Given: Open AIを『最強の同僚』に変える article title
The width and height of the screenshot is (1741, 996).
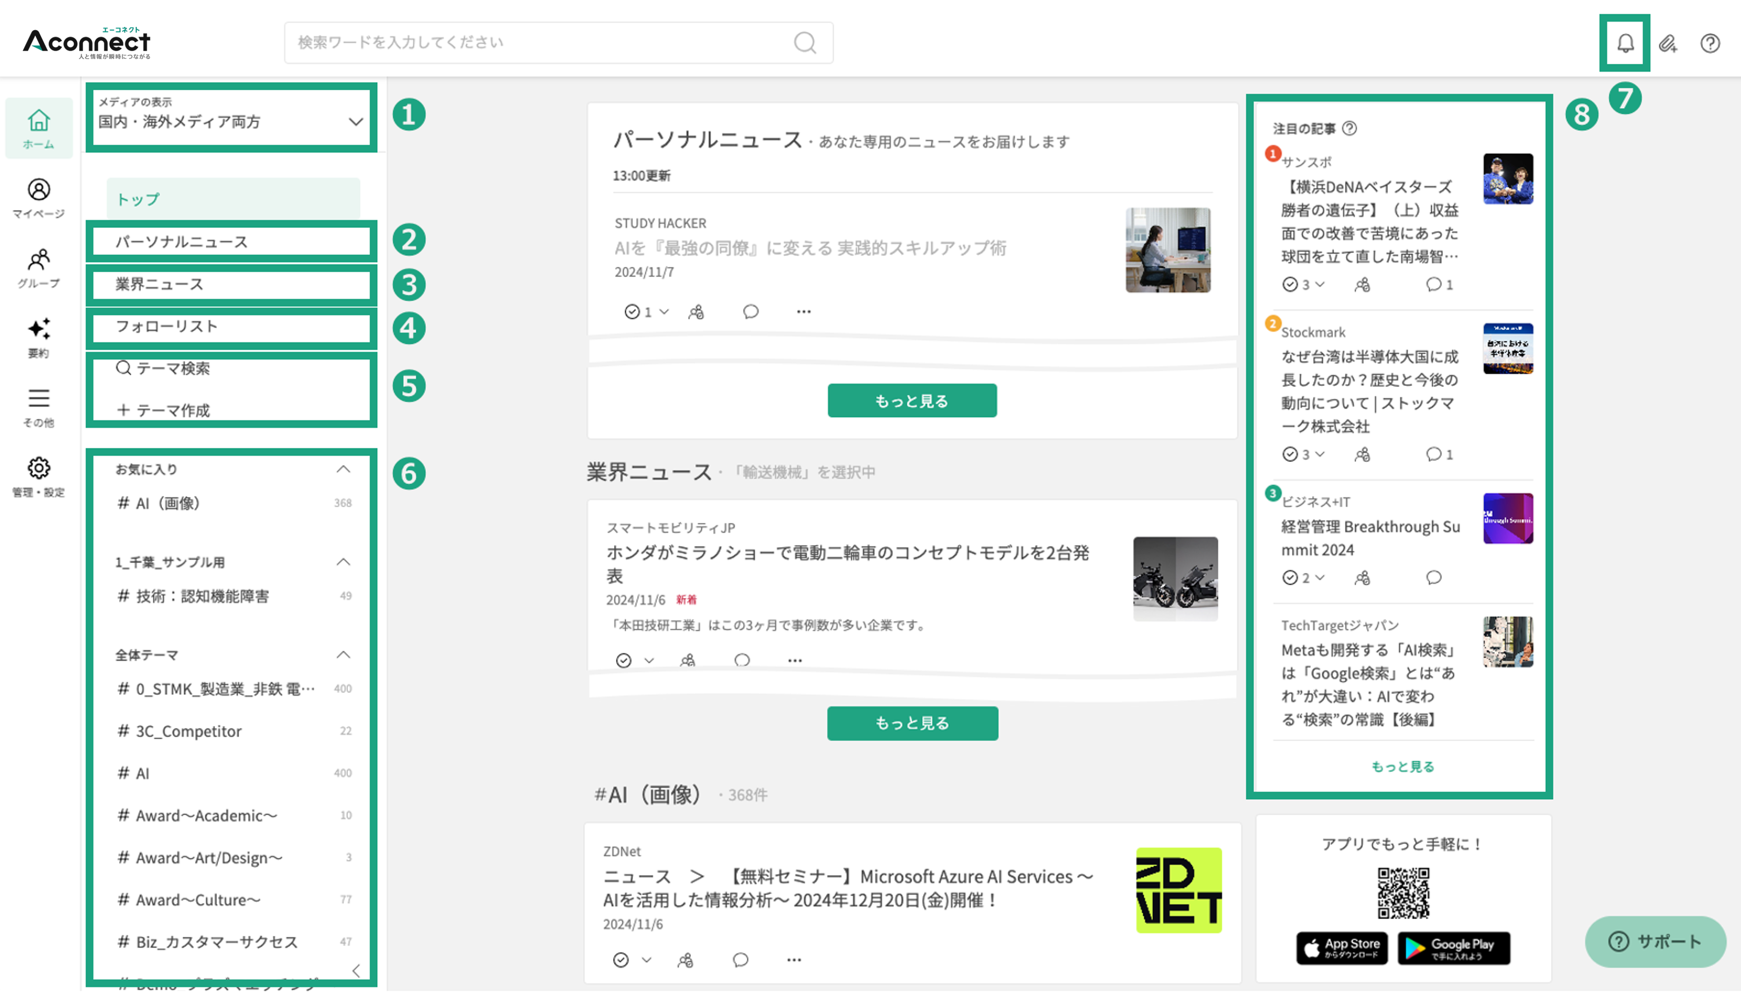Looking at the screenshot, I should [x=810, y=247].
